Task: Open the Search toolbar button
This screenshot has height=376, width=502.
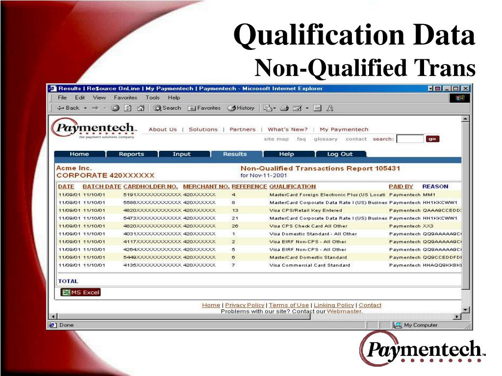Action: click(167, 108)
